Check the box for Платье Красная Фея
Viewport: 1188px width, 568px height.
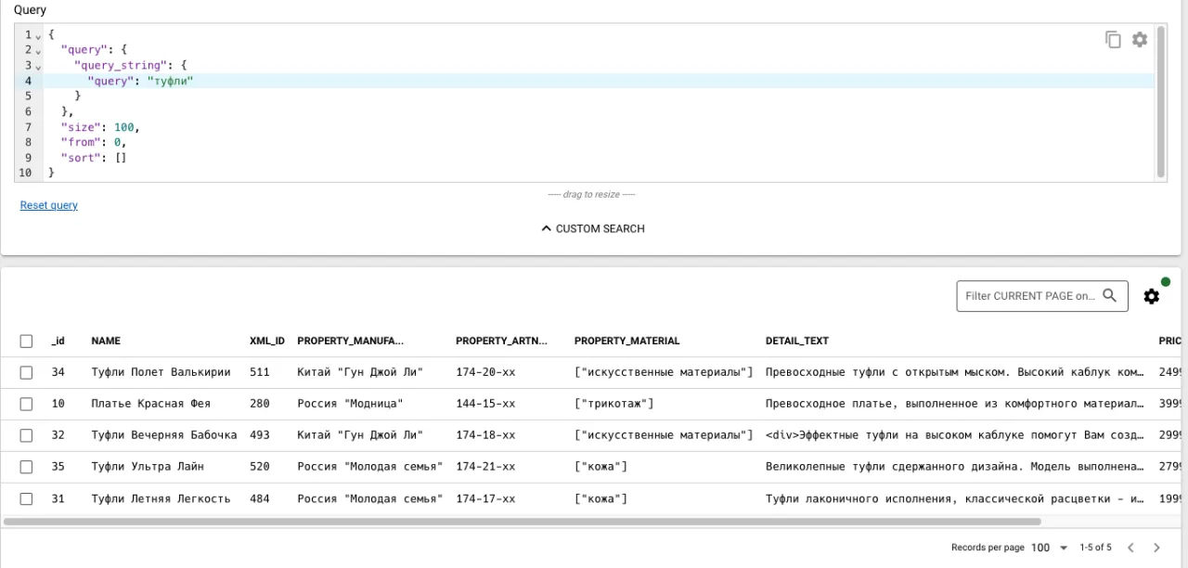[x=26, y=404]
